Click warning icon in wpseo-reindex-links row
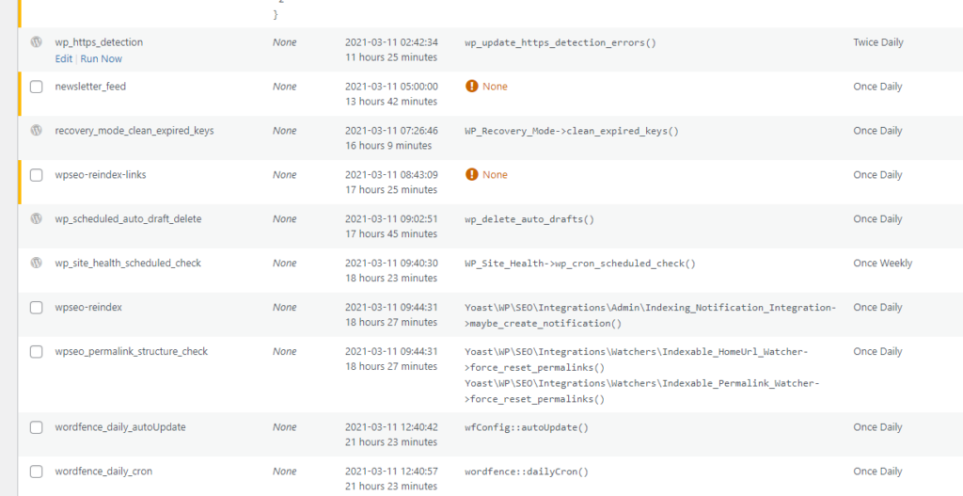The width and height of the screenshot is (963, 496). pyautogui.click(x=472, y=175)
